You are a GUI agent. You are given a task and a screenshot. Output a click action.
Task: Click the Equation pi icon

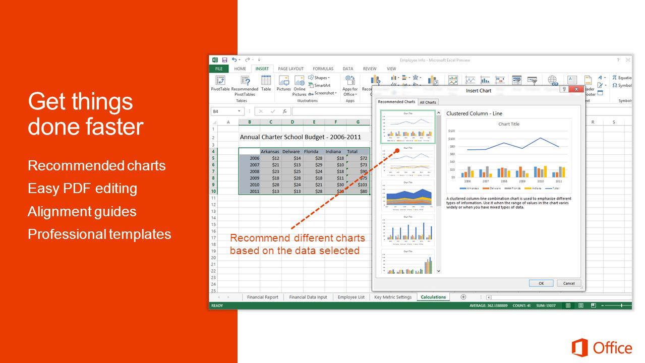tap(615, 78)
